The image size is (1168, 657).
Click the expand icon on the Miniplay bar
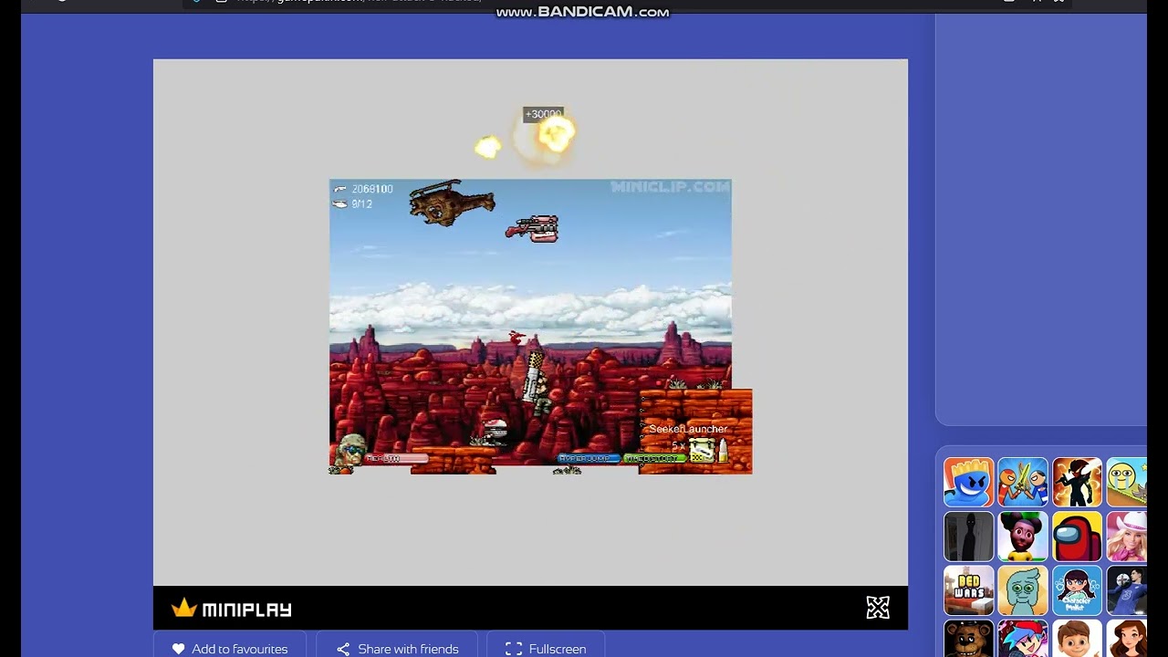pos(878,608)
